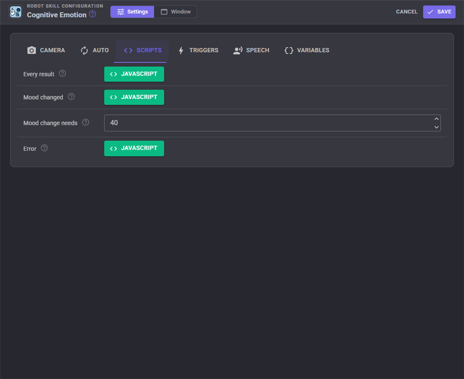This screenshot has height=379, width=464.
Task: Click the Mood change needs label
Action: (x=50, y=123)
